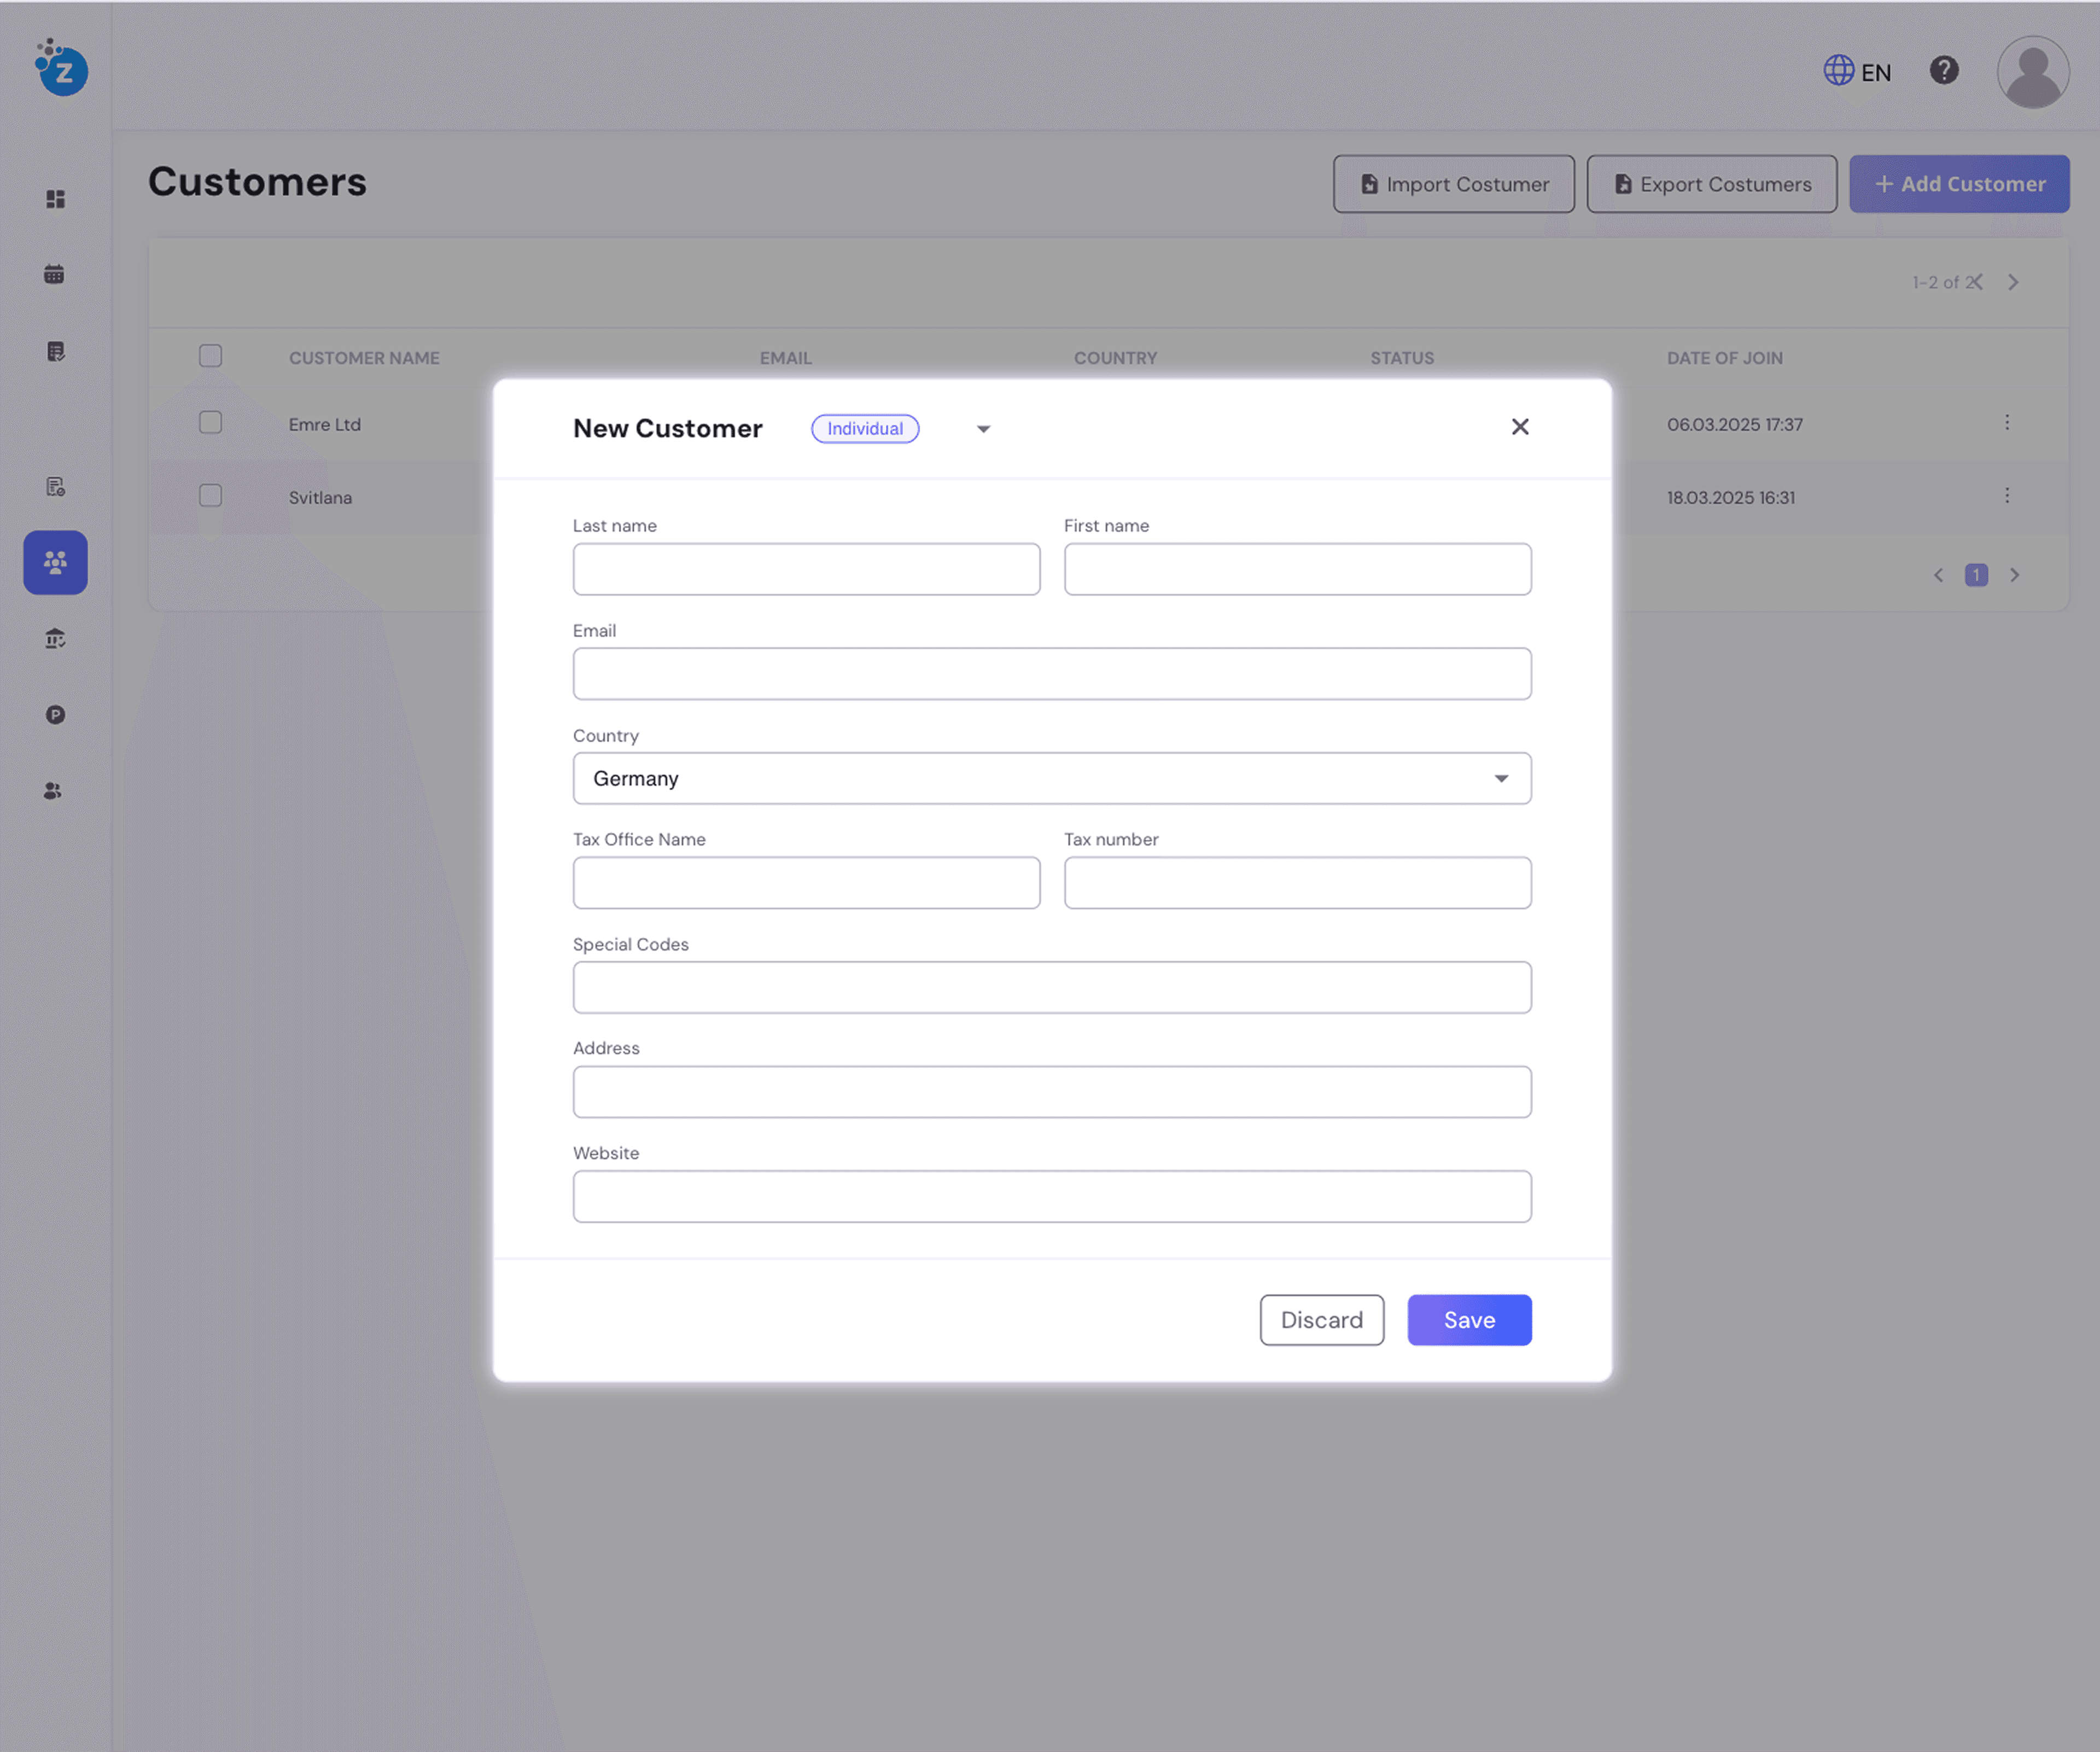Tick the Svitlana row checkbox

(210, 496)
